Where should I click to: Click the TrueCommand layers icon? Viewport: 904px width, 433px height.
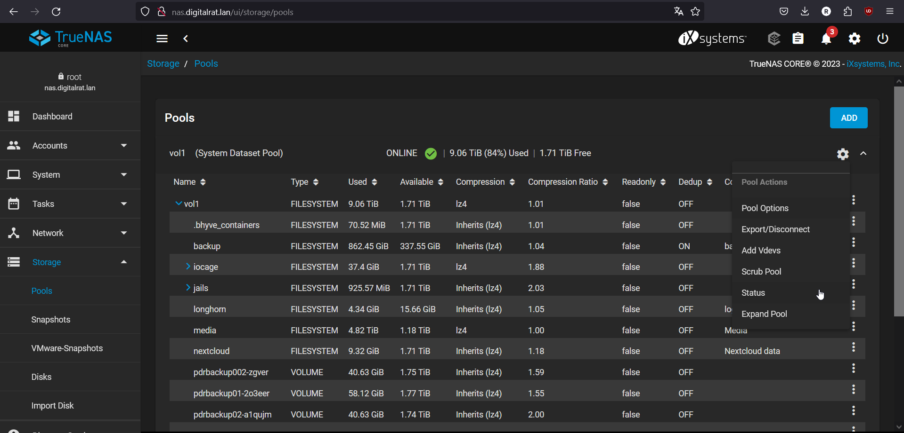[x=774, y=39]
